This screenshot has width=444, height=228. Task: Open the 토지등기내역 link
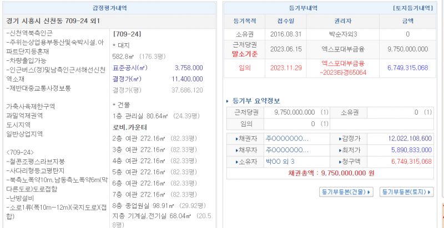tap(412, 8)
